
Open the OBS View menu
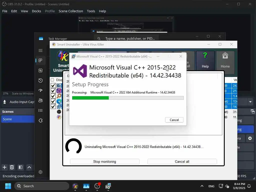point(24,11)
